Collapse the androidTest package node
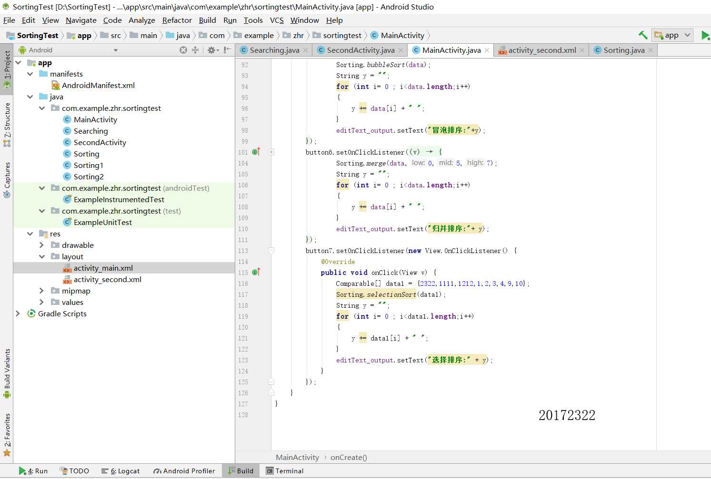 [x=42, y=188]
